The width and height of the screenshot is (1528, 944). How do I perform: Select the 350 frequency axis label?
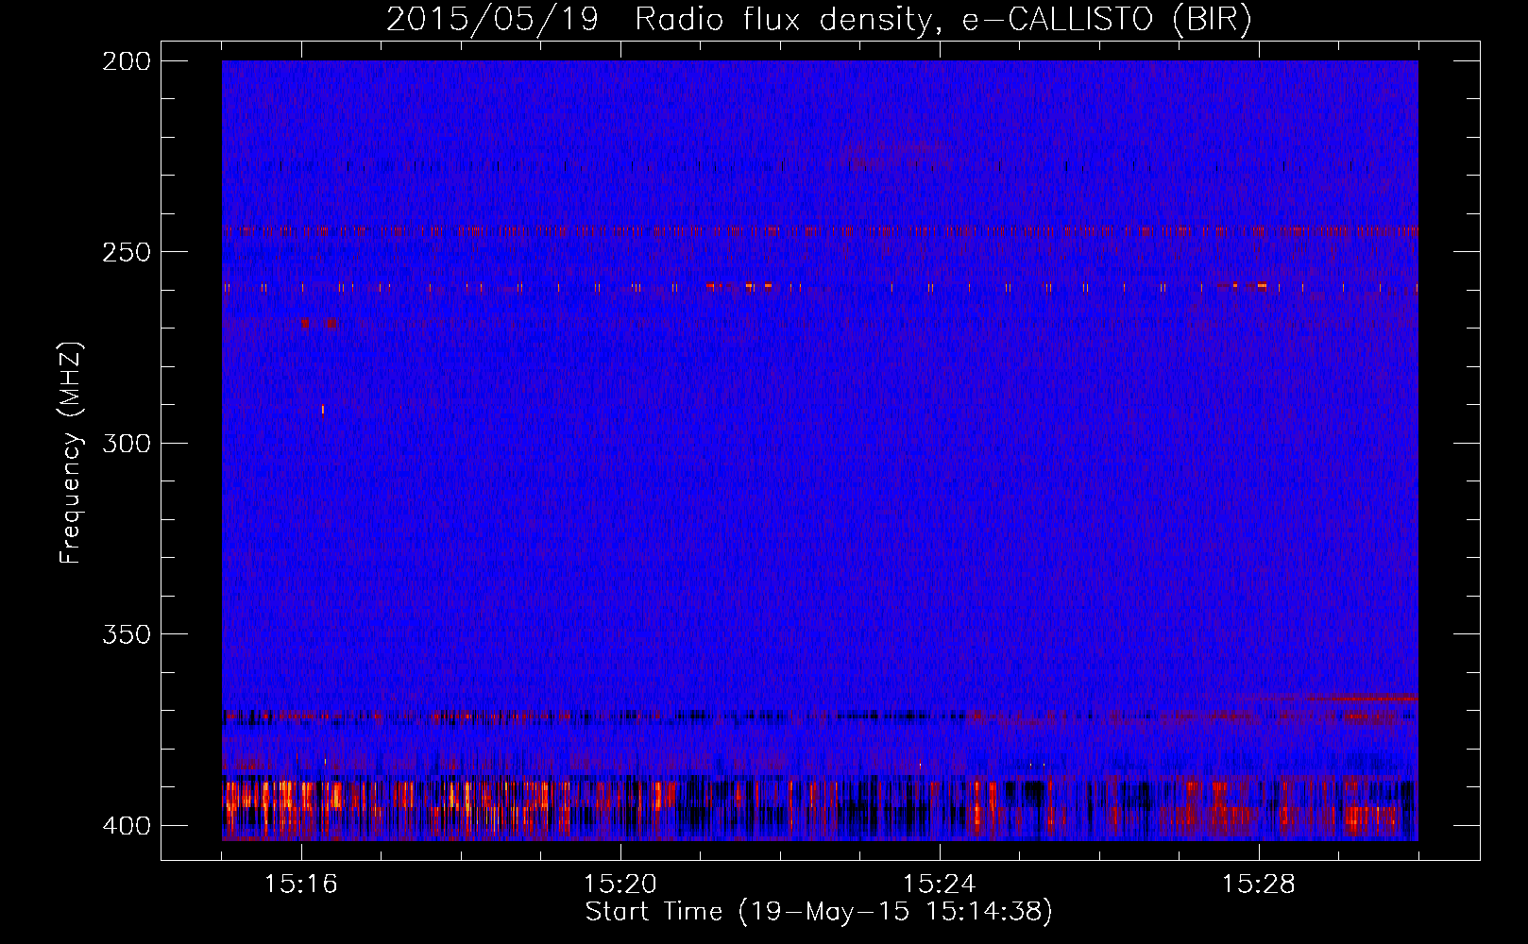click(126, 633)
